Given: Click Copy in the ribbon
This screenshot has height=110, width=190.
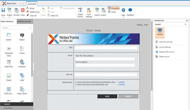Looking at the screenshot, I should coord(51,12).
